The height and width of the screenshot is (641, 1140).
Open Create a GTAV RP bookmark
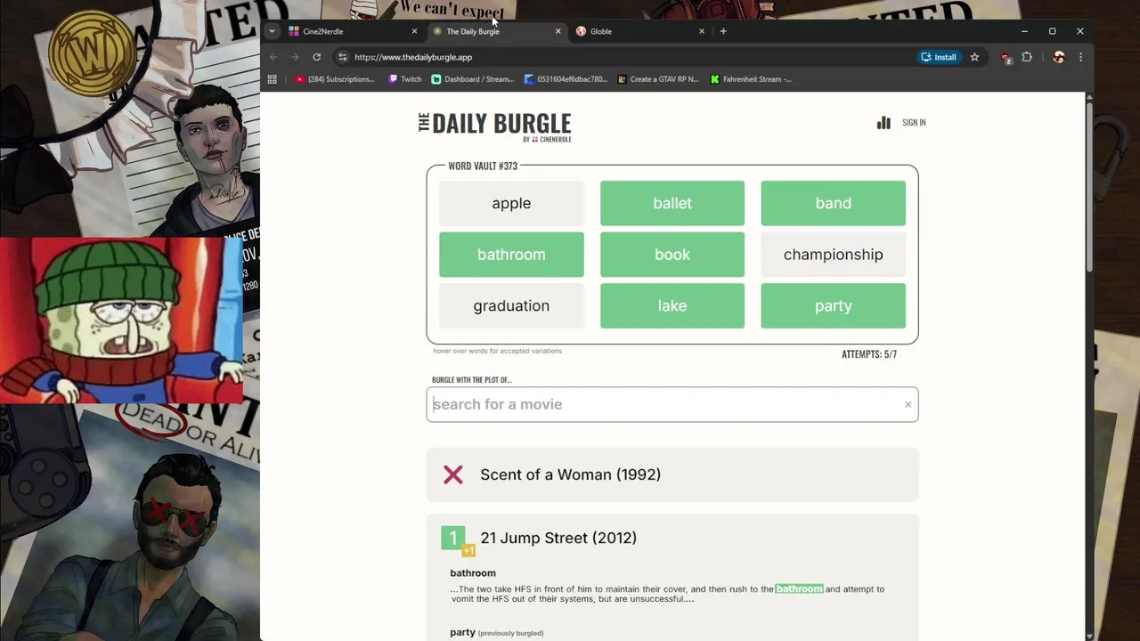pos(657,79)
